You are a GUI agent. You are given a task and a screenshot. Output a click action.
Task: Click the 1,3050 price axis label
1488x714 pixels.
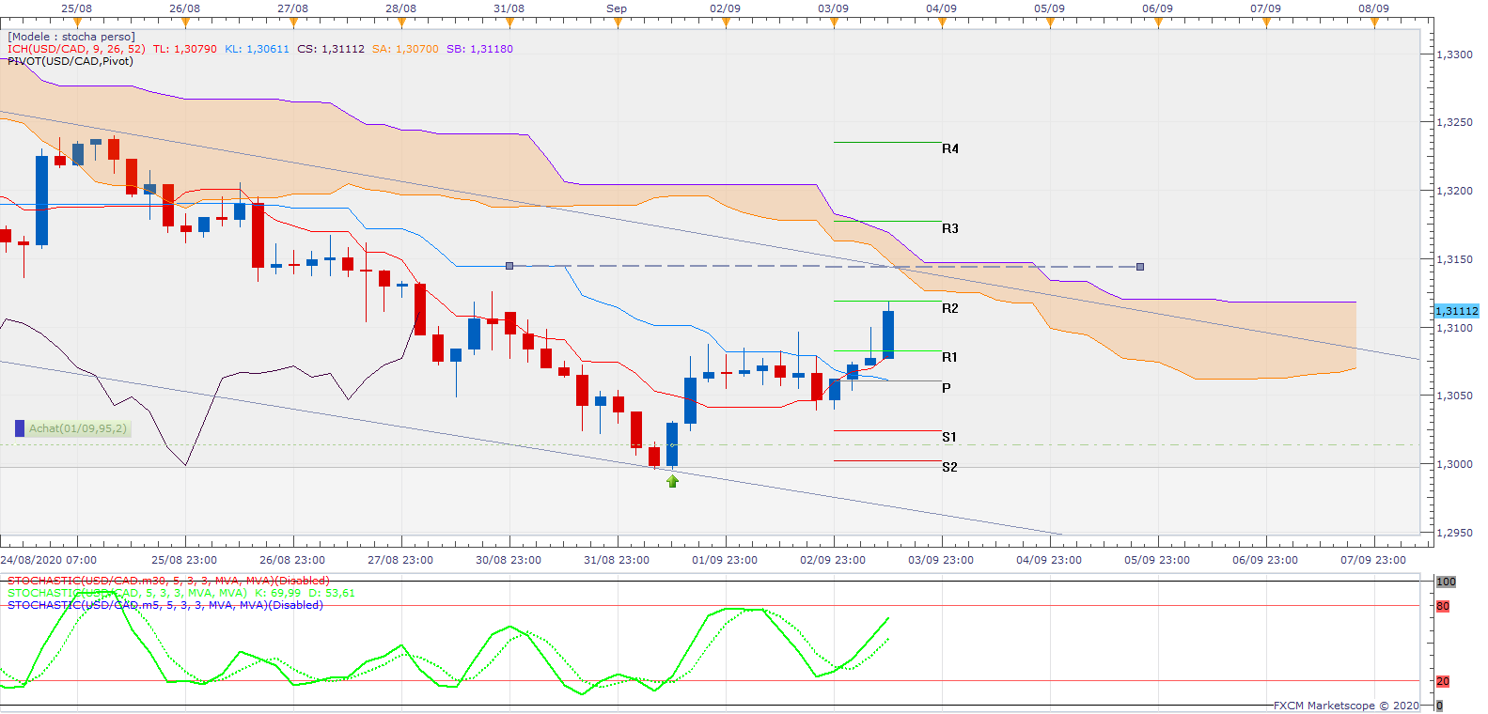pyautogui.click(x=1455, y=396)
